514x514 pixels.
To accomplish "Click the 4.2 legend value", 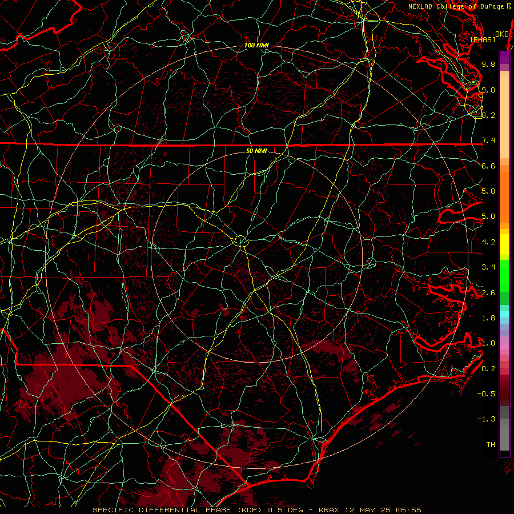I will click(488, 242).
